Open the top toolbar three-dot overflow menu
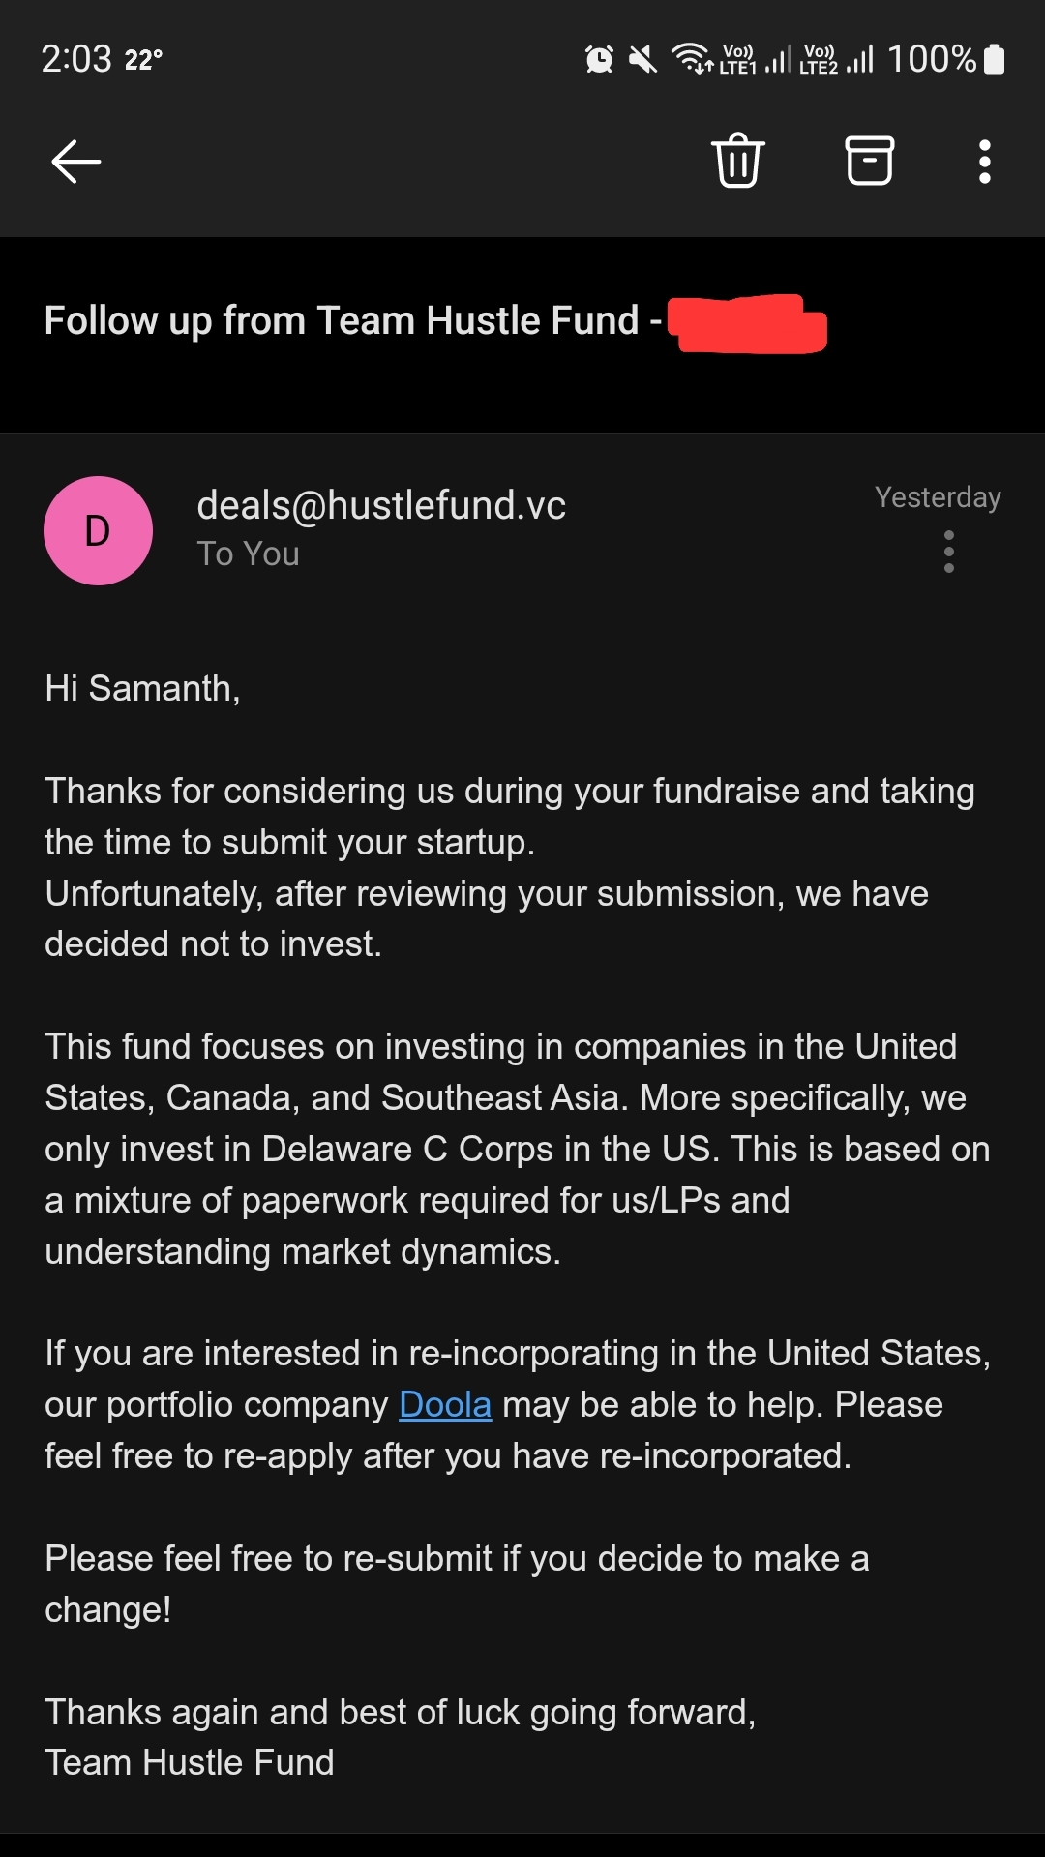 (x=984, y=162)
